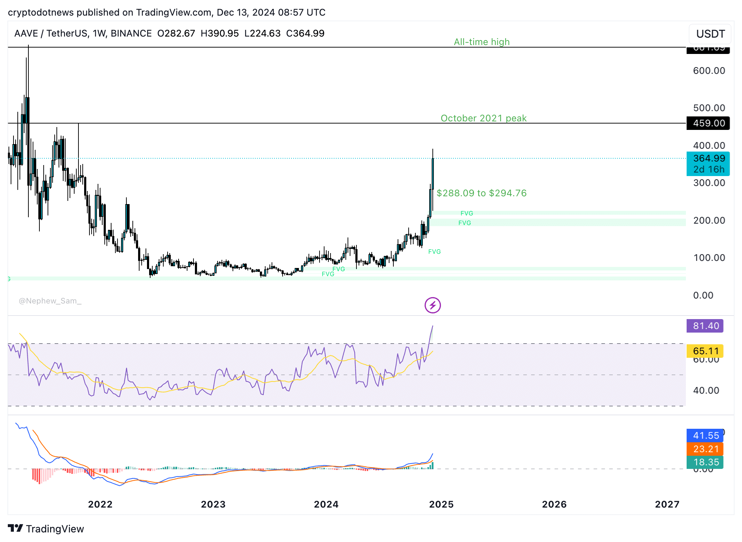The height and width of the screenshot is (542, 742).
Task: Click the All-time high text annotation
Action: click(481, 42)
